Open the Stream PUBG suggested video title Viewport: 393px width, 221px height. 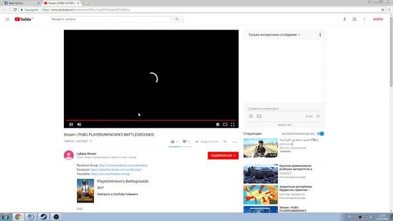pyautogui.click(x=293, y=209)
